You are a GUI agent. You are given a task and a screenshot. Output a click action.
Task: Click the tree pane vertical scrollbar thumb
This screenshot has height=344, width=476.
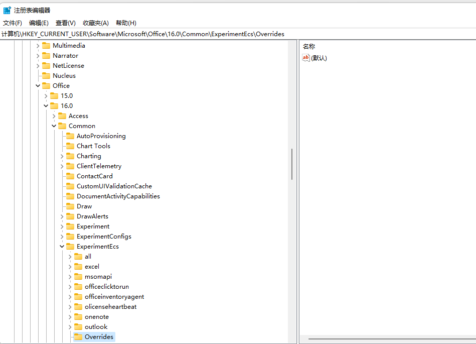coord(292,164)
